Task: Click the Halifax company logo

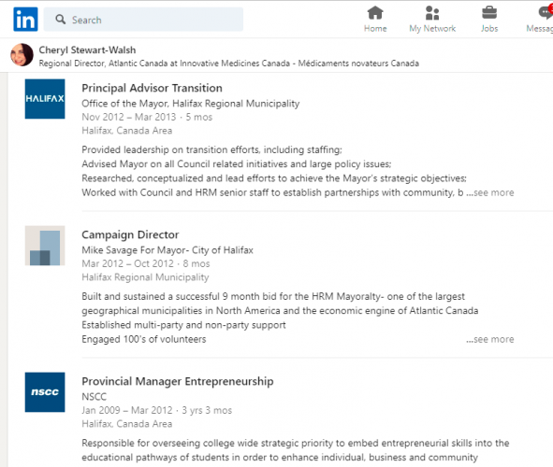Action: pos(45,99)
